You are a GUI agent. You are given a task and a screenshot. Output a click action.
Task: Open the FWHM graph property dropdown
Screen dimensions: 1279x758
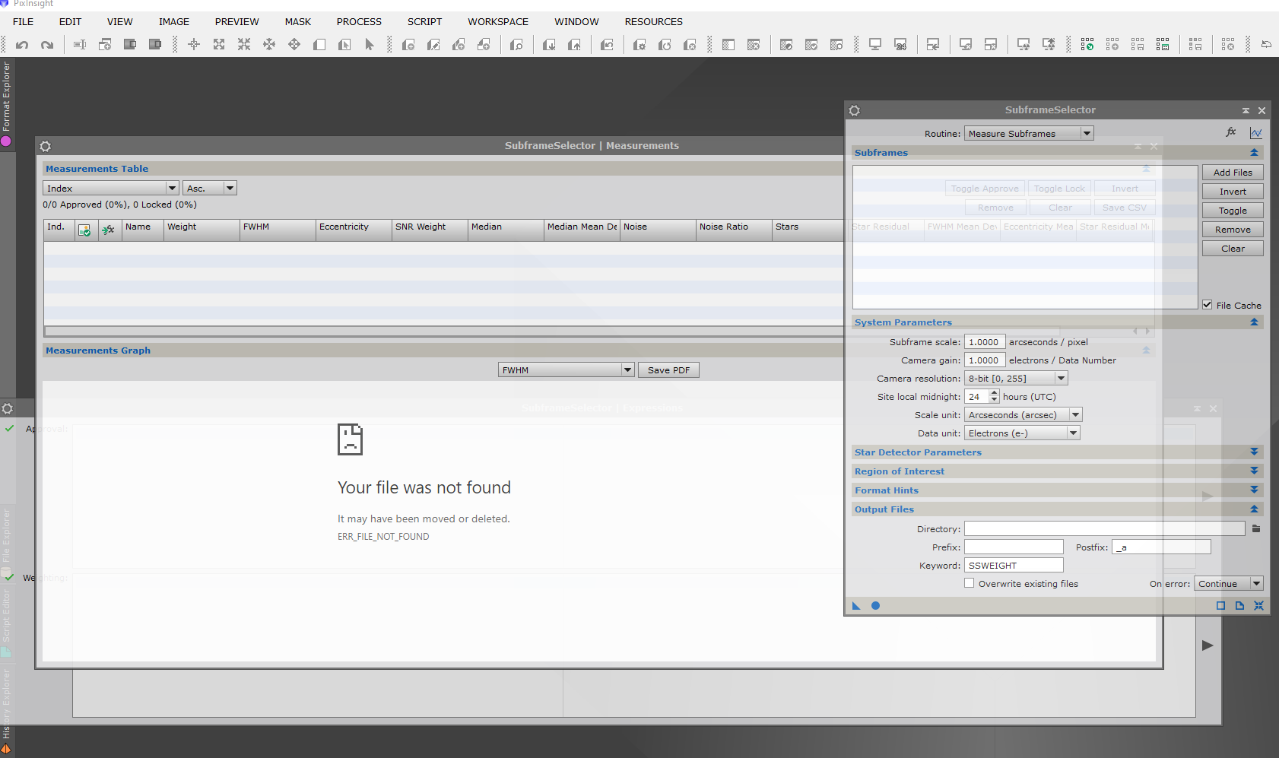tap(567, 369)
